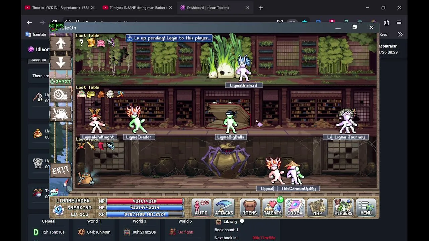Click the pink lotus flower loot icon
The image size is (429, 241).
(x=101, y=43)
